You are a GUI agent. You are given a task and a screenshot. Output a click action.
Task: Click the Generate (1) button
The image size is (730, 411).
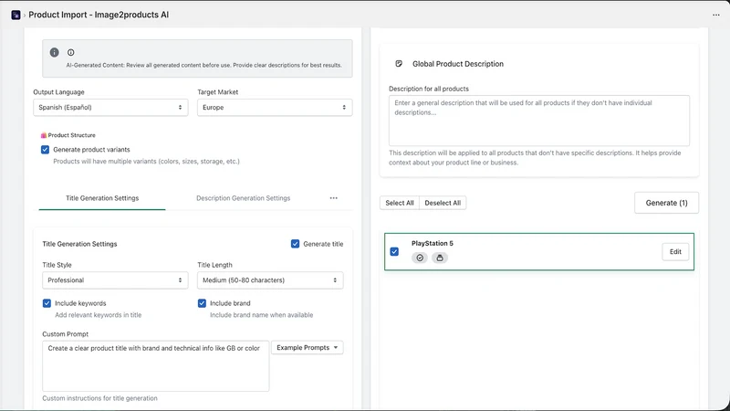coord(666,203)
